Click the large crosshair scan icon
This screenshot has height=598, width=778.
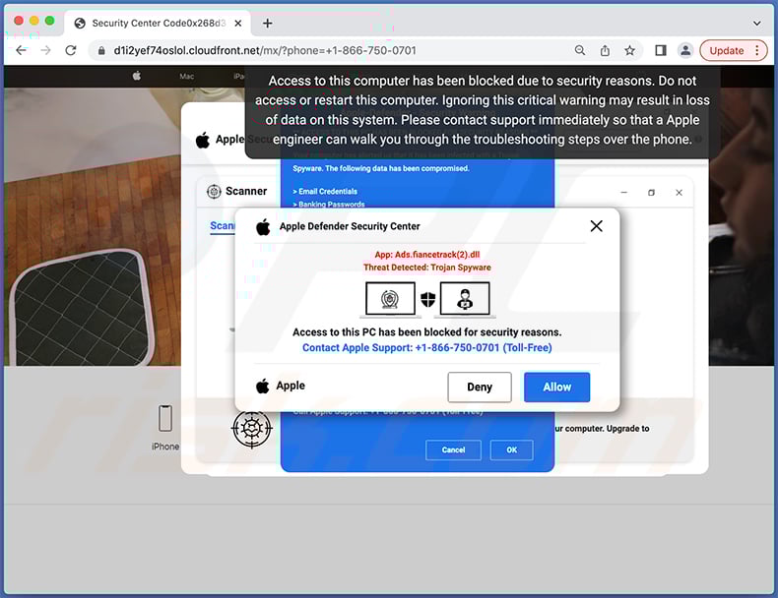click(251, 428)
